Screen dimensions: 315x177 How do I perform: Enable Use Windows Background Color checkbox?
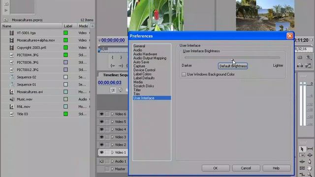coord(184,74)
